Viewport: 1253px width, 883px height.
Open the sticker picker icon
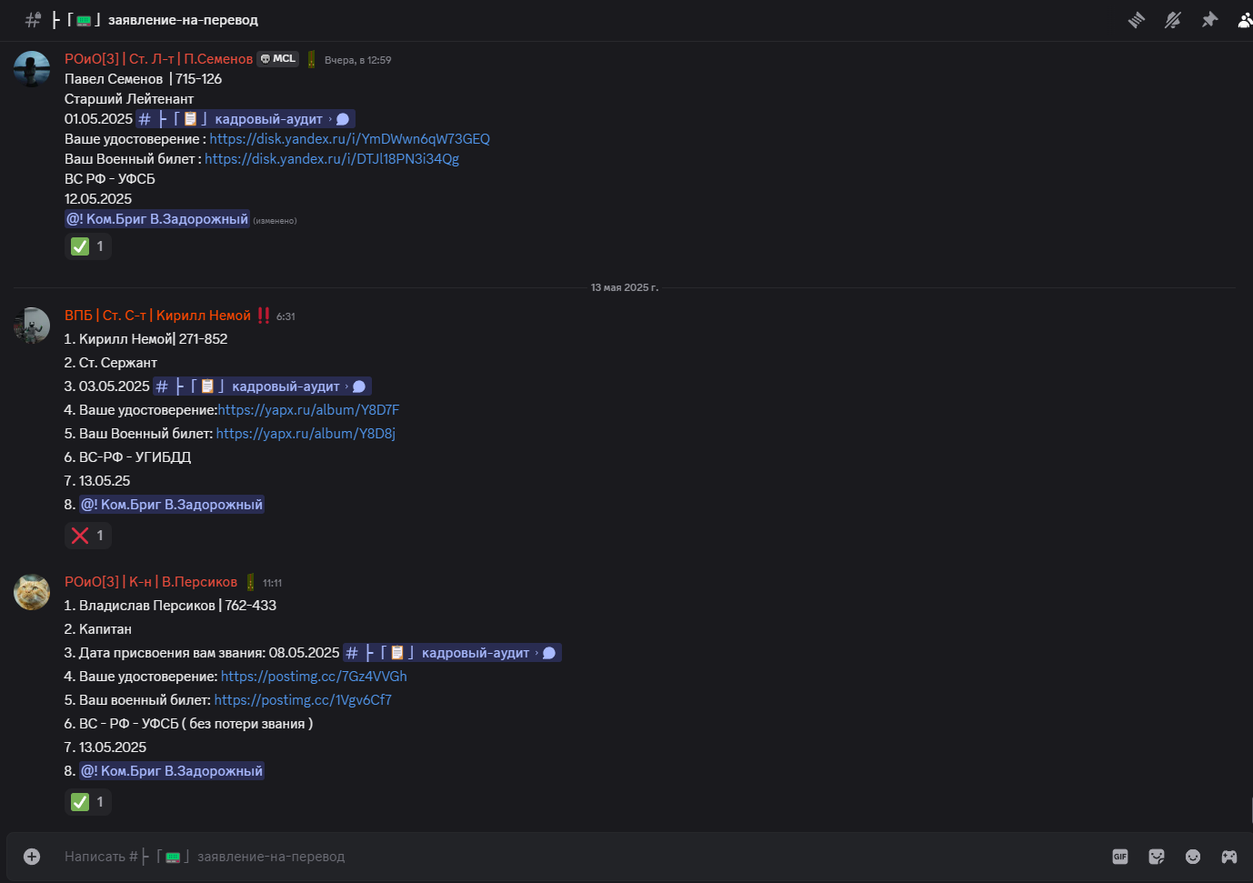tap(1157, 857)
